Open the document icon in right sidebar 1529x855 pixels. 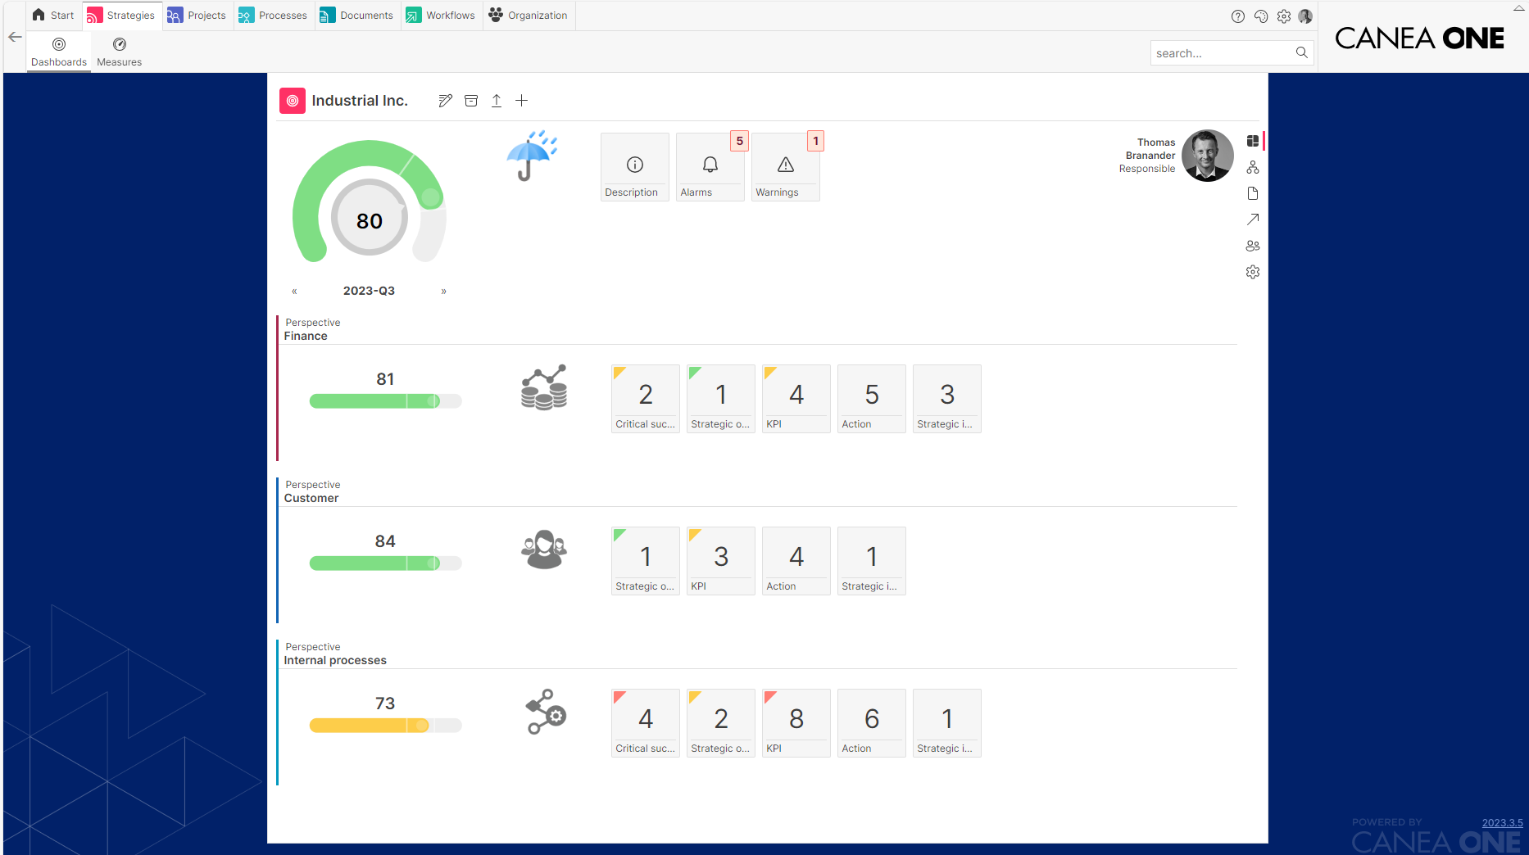1253,193
